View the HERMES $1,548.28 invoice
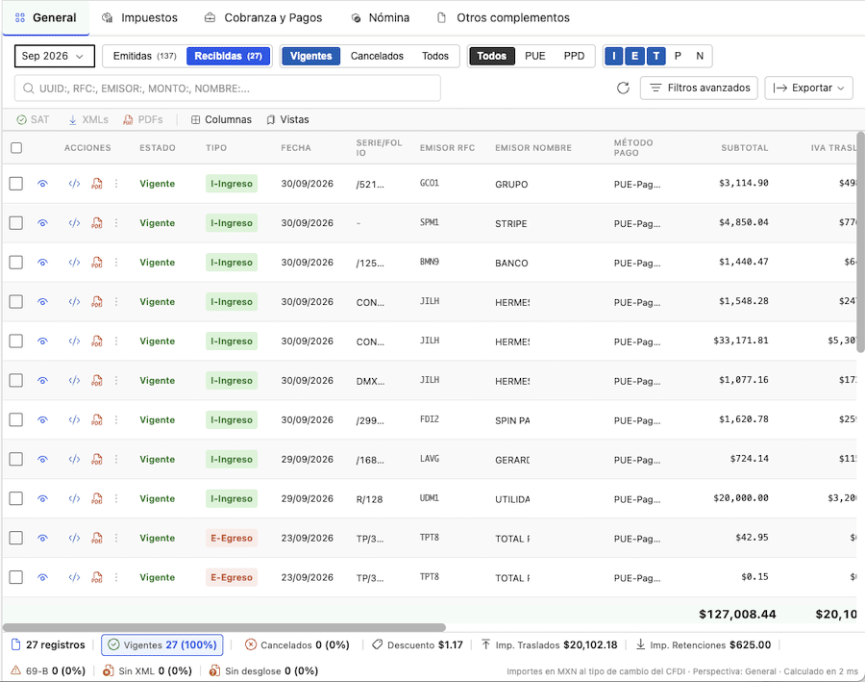The width and height of the screenshot is (865, 682). (x=42, y=302)
